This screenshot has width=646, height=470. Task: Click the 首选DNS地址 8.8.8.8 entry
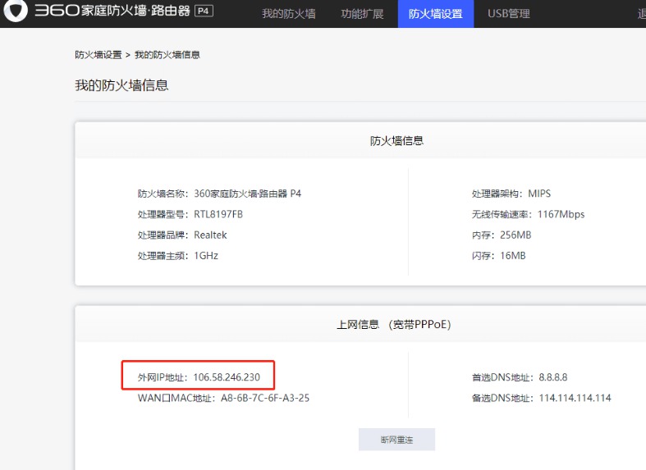[520, 377]
